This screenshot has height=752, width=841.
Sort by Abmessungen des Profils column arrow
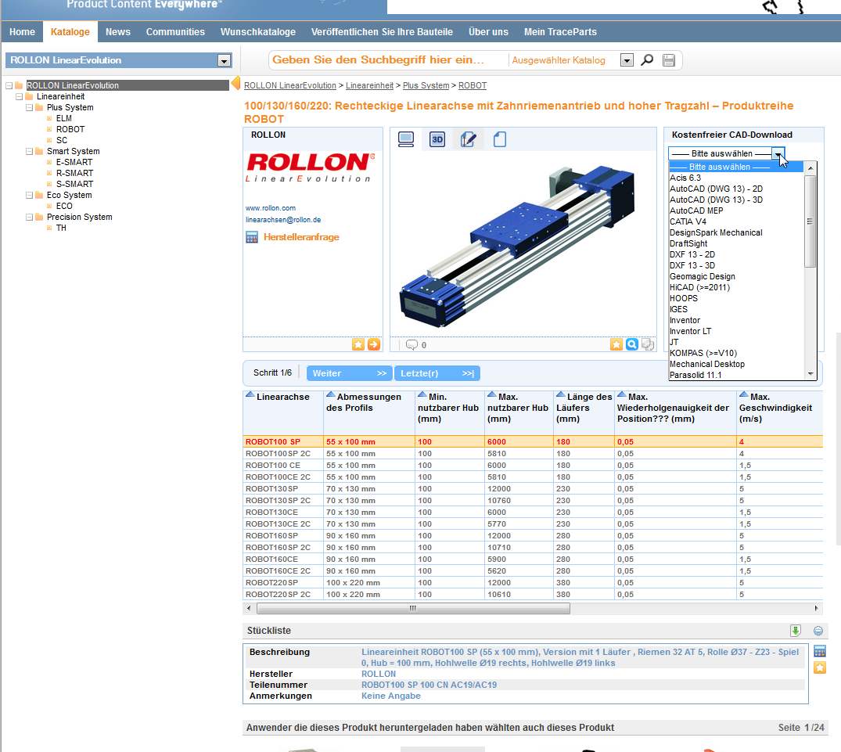tap(330, 394)
